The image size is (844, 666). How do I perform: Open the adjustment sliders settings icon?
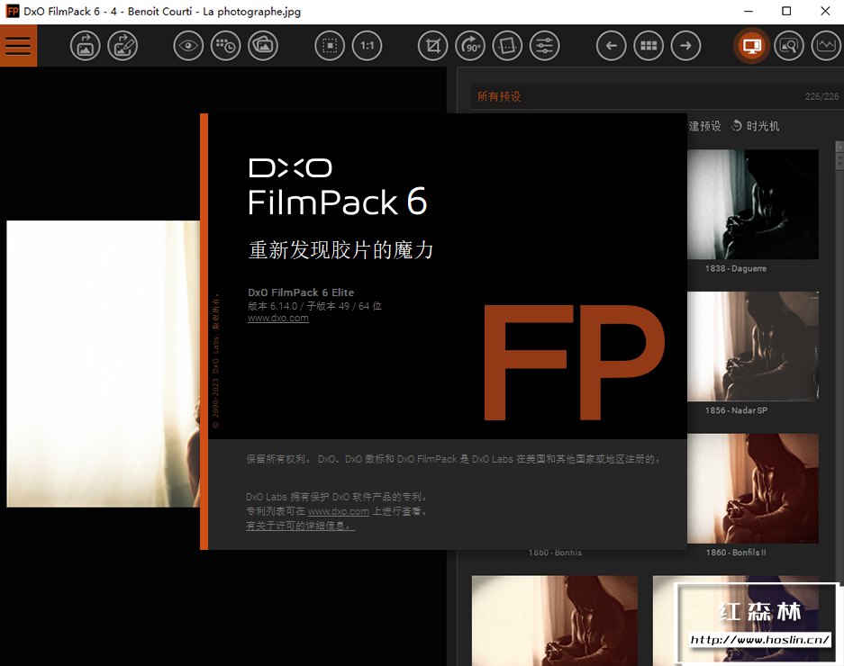[x=545, y=46]
